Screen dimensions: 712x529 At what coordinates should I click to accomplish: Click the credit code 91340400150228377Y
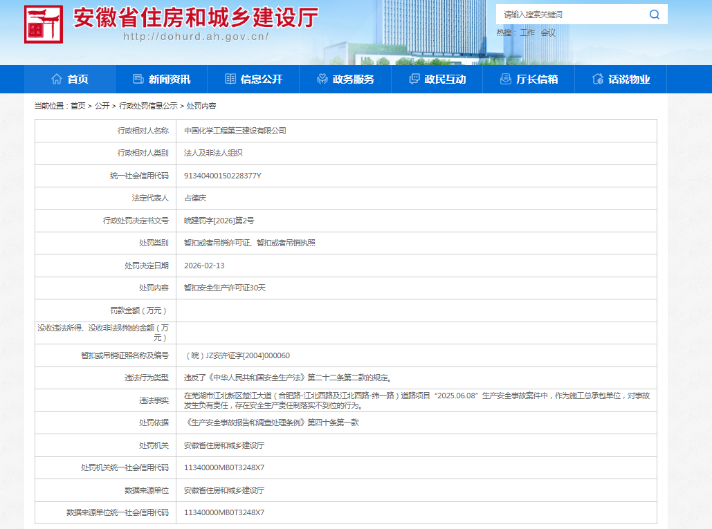222,176
